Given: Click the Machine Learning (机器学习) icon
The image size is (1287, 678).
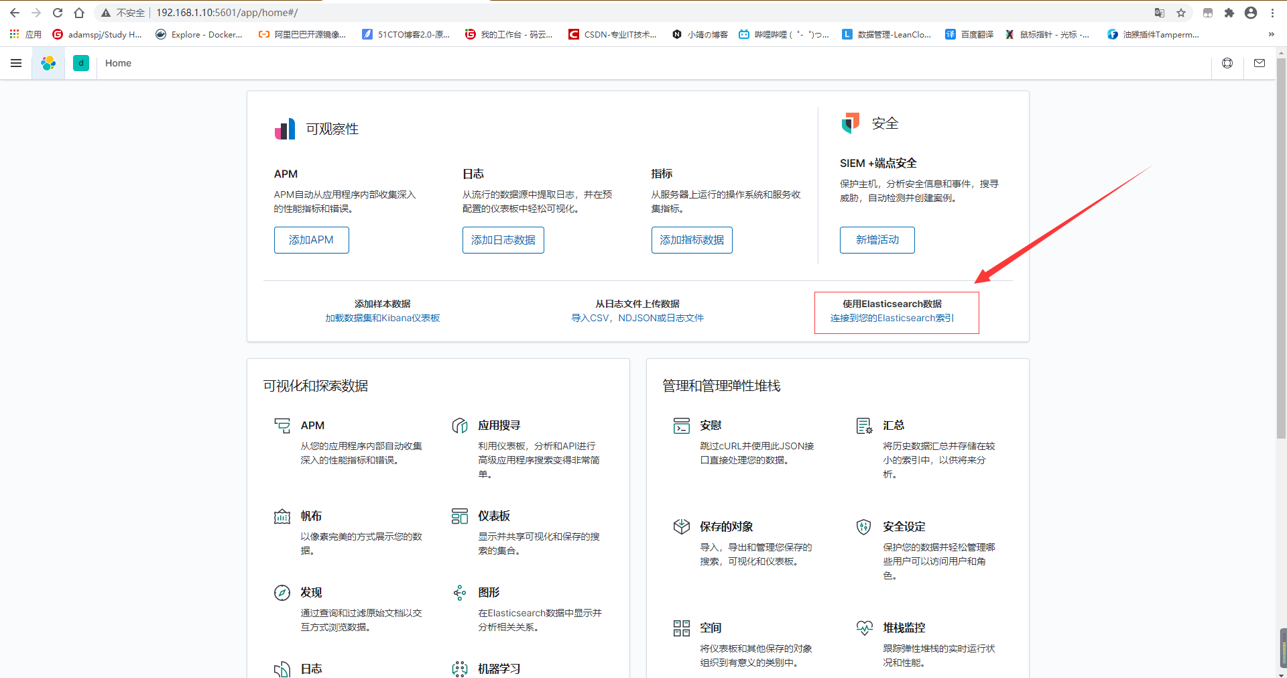Looking at the screenshot, I should click(x=460, y=669).
